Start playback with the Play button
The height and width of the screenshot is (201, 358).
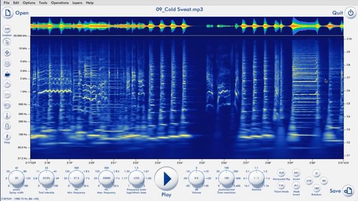tap(166, 179)
